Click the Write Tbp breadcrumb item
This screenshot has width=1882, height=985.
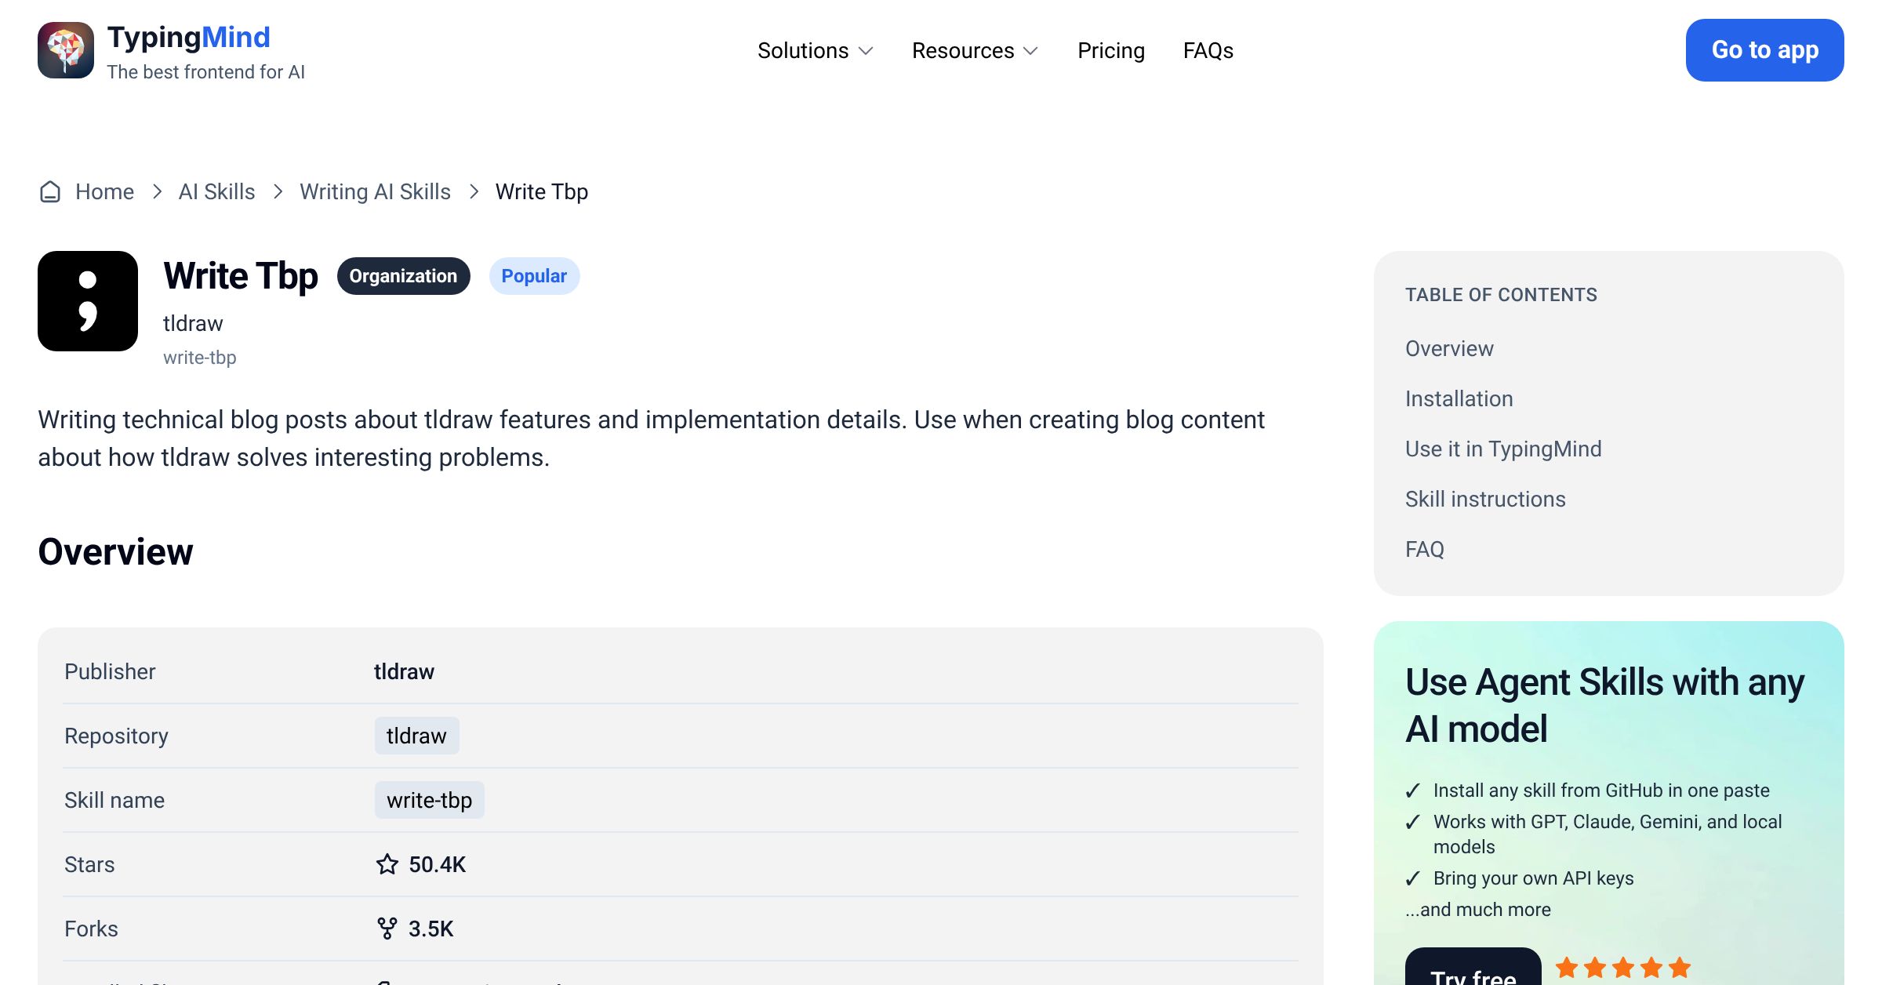[542, 191]
